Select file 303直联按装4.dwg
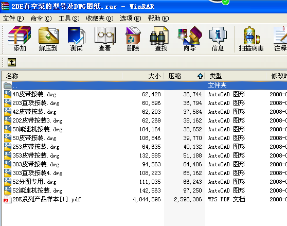This screenshot has width=287, height=226. 38,173
